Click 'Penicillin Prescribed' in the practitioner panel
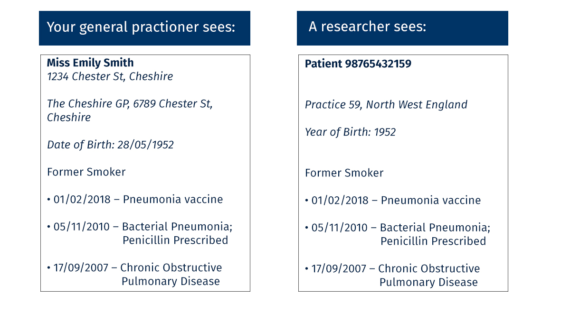Image resolution: width=561 pixels, height=313 pixels. pos(175,240)
